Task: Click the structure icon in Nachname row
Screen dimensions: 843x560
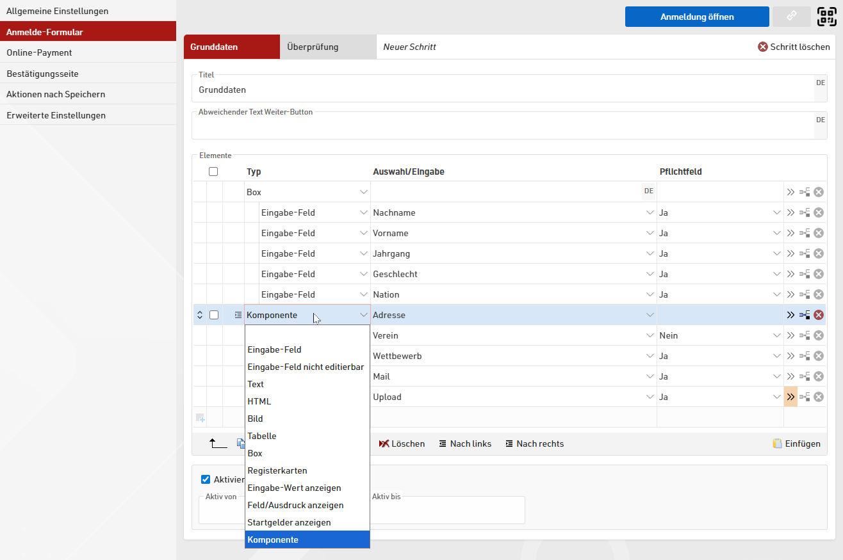Action: pos(805,212)
